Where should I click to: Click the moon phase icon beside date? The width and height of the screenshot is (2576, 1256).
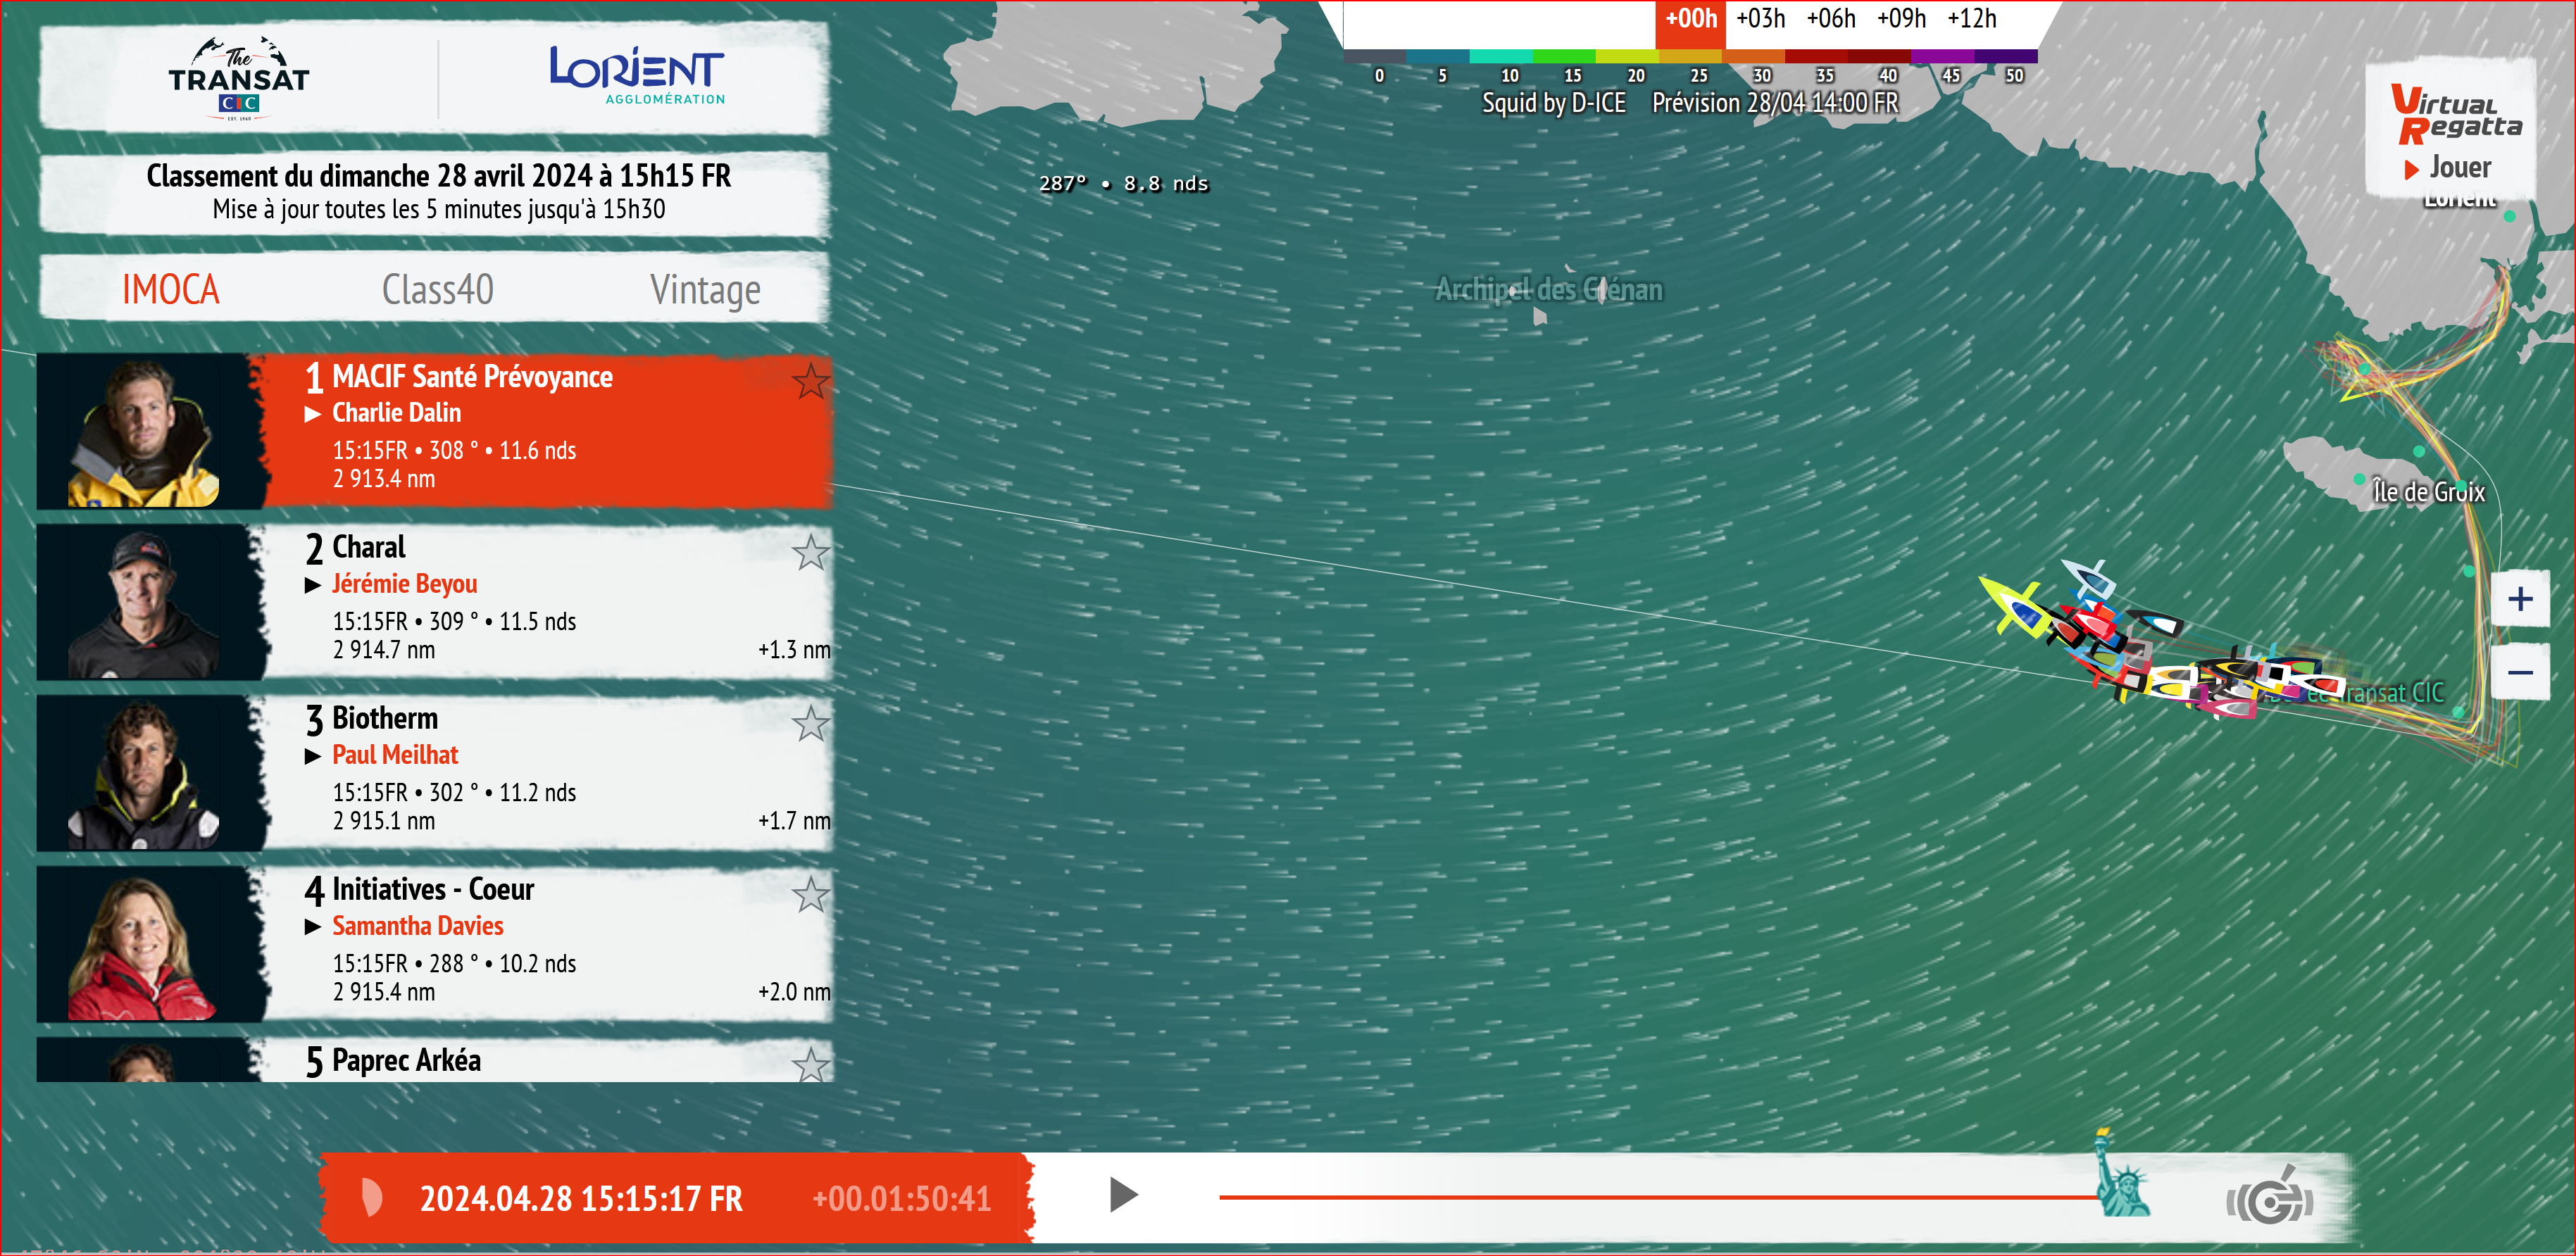(372, 1197)
